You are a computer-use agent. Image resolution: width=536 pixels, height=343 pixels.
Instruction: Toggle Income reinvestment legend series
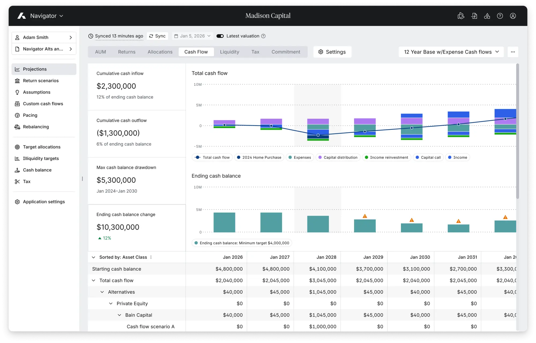(x=386, y=158)
